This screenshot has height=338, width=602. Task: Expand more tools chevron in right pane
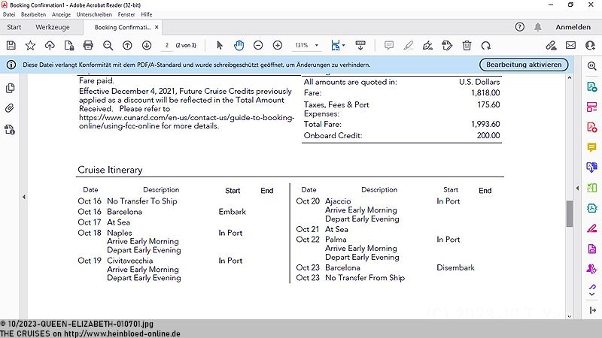(x=592, y=294)
